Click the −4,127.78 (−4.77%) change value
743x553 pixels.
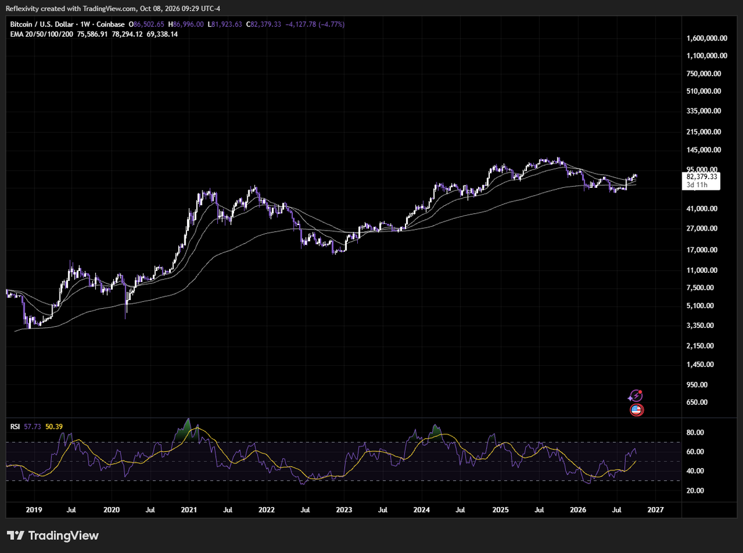(x=315, y=24)
